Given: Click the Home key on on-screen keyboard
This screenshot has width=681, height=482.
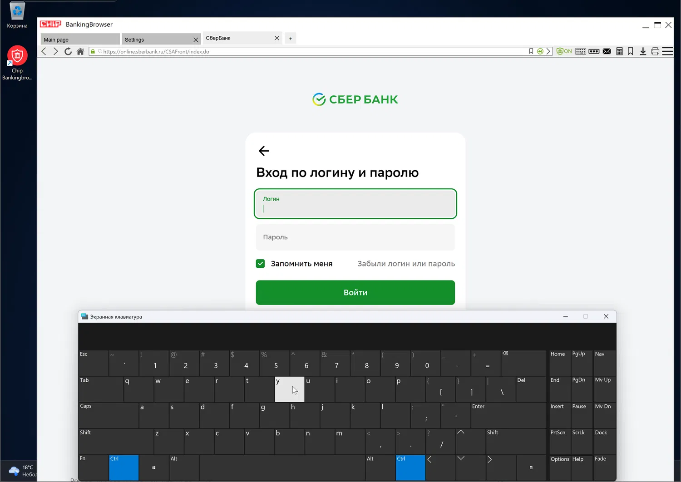Looking at the screenshot, I should [560, 363].
